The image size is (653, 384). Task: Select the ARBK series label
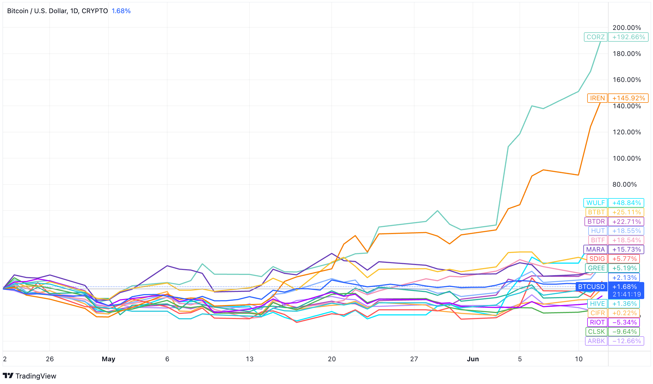tap(596, 341)
